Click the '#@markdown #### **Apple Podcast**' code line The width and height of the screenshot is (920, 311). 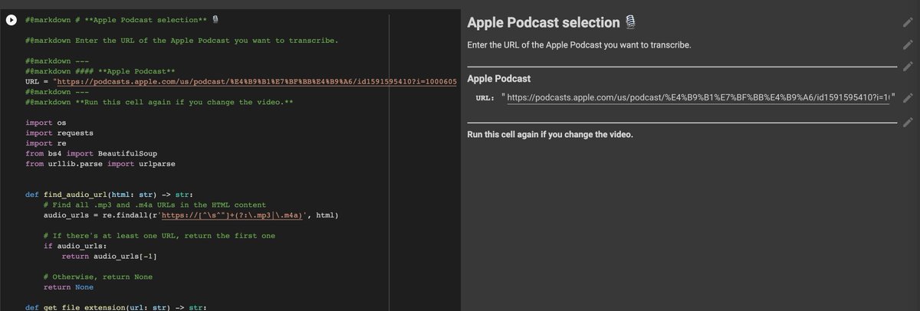[x=101, y=70]
